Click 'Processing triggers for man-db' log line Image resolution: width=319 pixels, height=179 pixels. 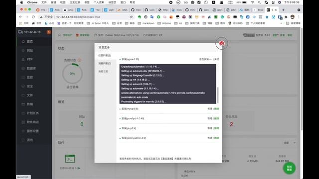[x=144, y=101]
